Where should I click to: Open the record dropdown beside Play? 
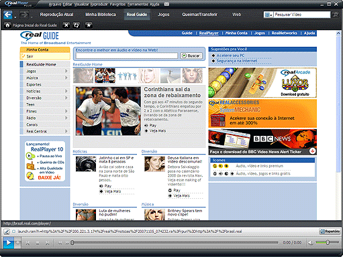click(x=17, y=243)
